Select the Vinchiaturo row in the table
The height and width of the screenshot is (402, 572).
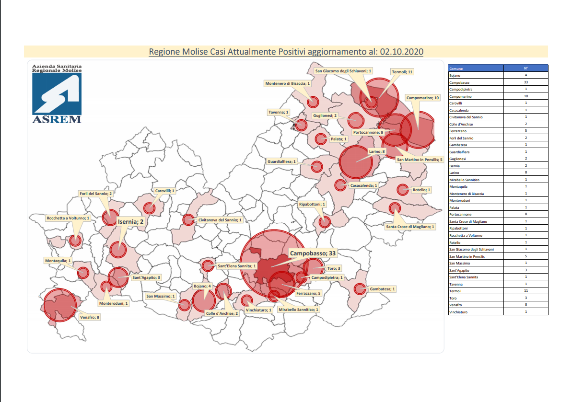tap(498, 311)
